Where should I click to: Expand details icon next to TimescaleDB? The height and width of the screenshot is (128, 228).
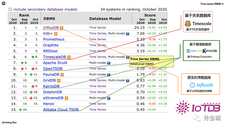pyautogui.click(x=69, y=57)
